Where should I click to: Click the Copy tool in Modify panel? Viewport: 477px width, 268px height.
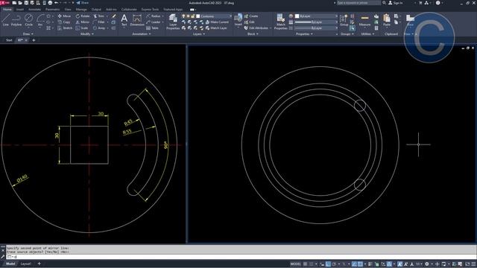coord(64,22)
